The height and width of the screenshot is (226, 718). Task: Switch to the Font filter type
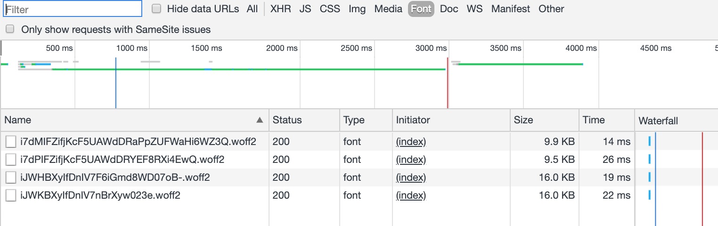(x=421, y=8)
